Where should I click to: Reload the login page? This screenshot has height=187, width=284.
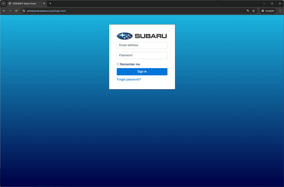(16, 11)
